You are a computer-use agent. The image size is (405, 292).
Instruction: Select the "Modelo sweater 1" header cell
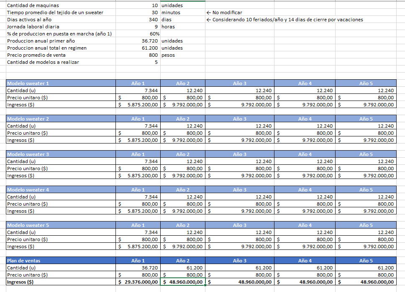tap(61, 83)
